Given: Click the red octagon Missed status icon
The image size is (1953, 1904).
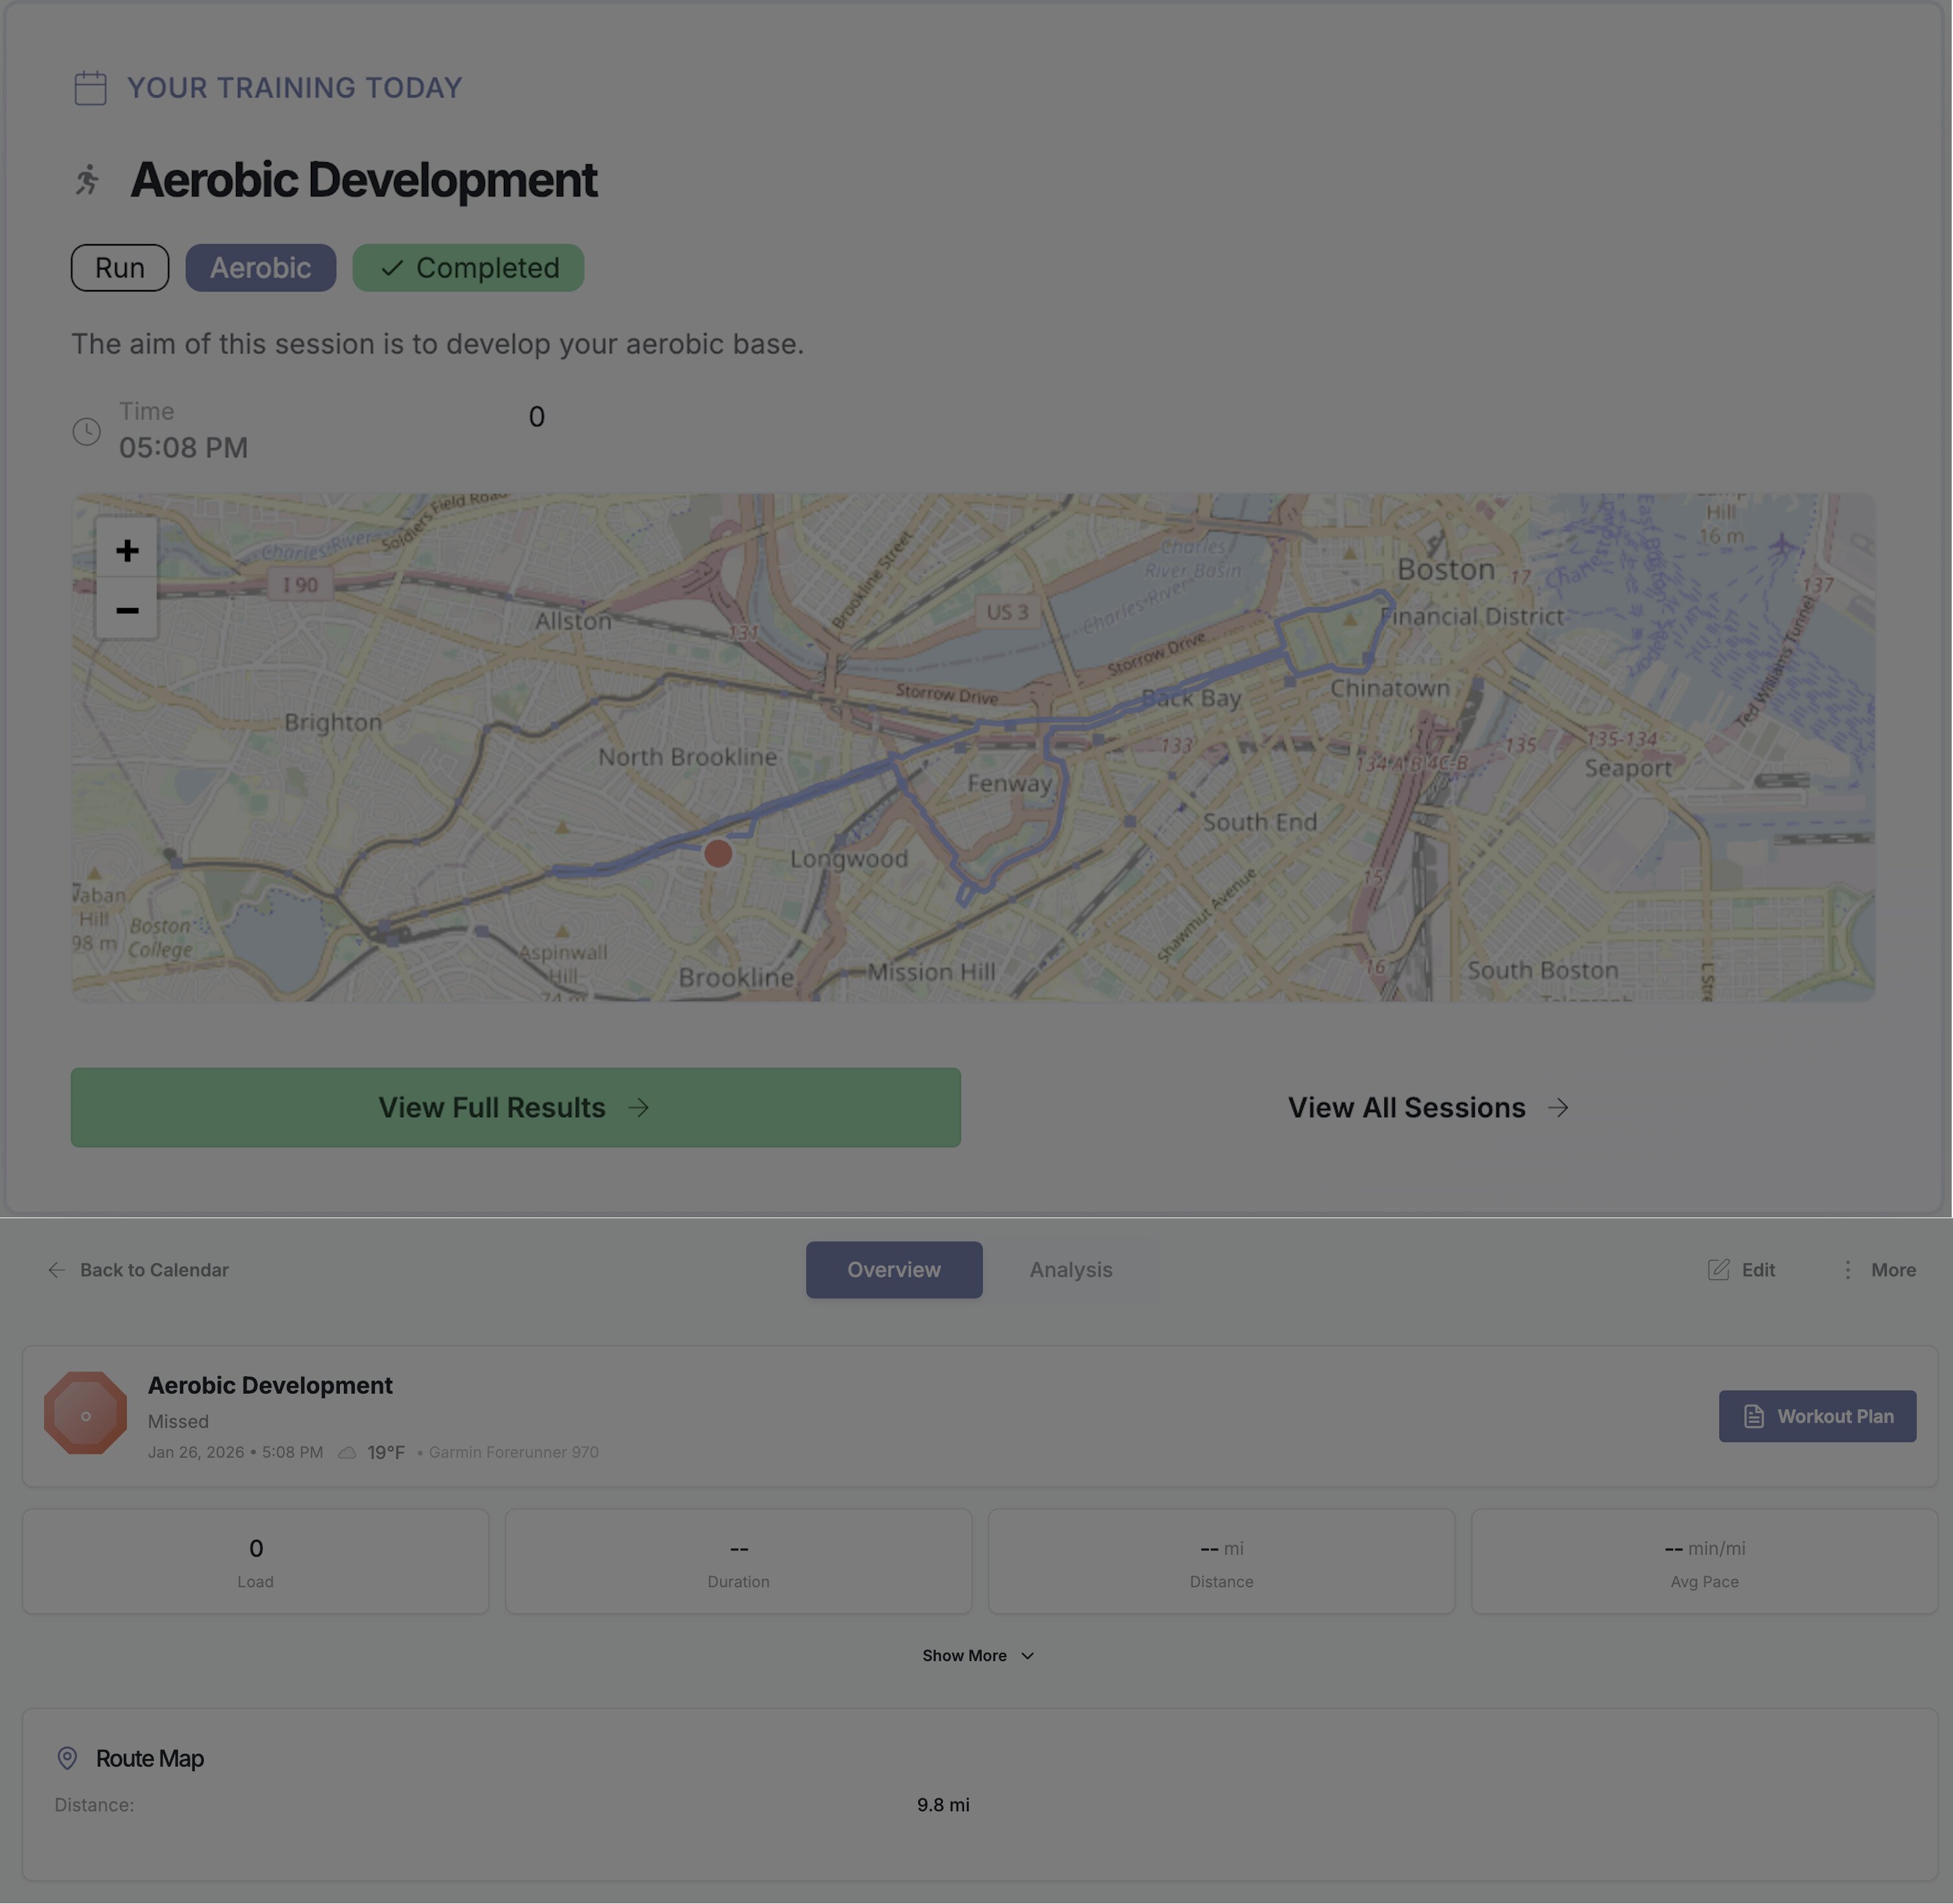Looking at the screenshot, I should [x=85, y=1414].
